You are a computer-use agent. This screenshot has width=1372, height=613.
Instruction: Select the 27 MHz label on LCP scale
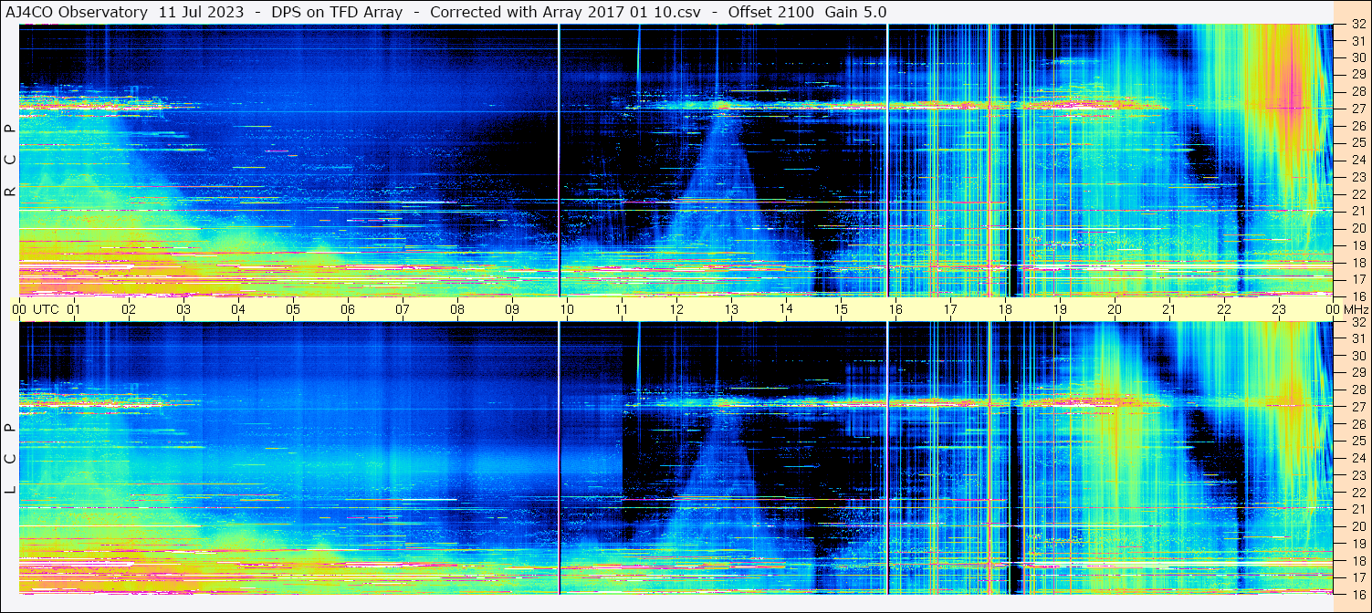coord(1357,407)
